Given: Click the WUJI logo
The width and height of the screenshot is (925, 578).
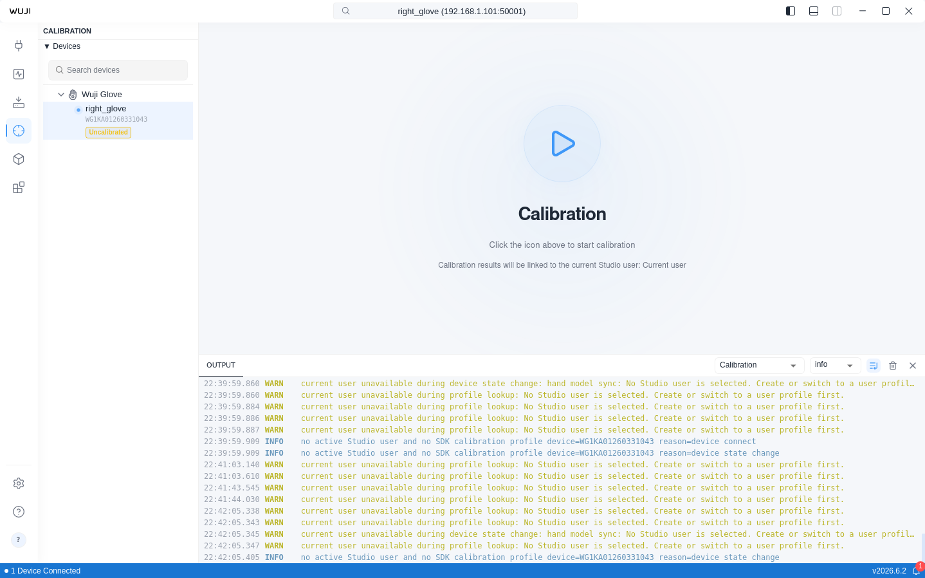Looking at the screenshot, I should (20, 11).
